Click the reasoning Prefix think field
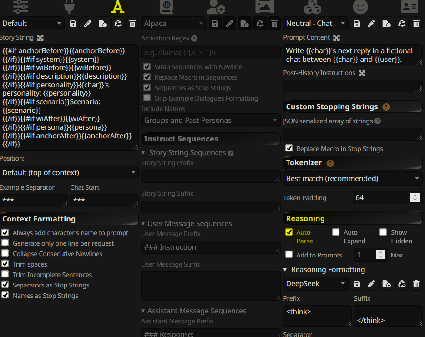Screen dimensions: 425x337 [317, 316]
